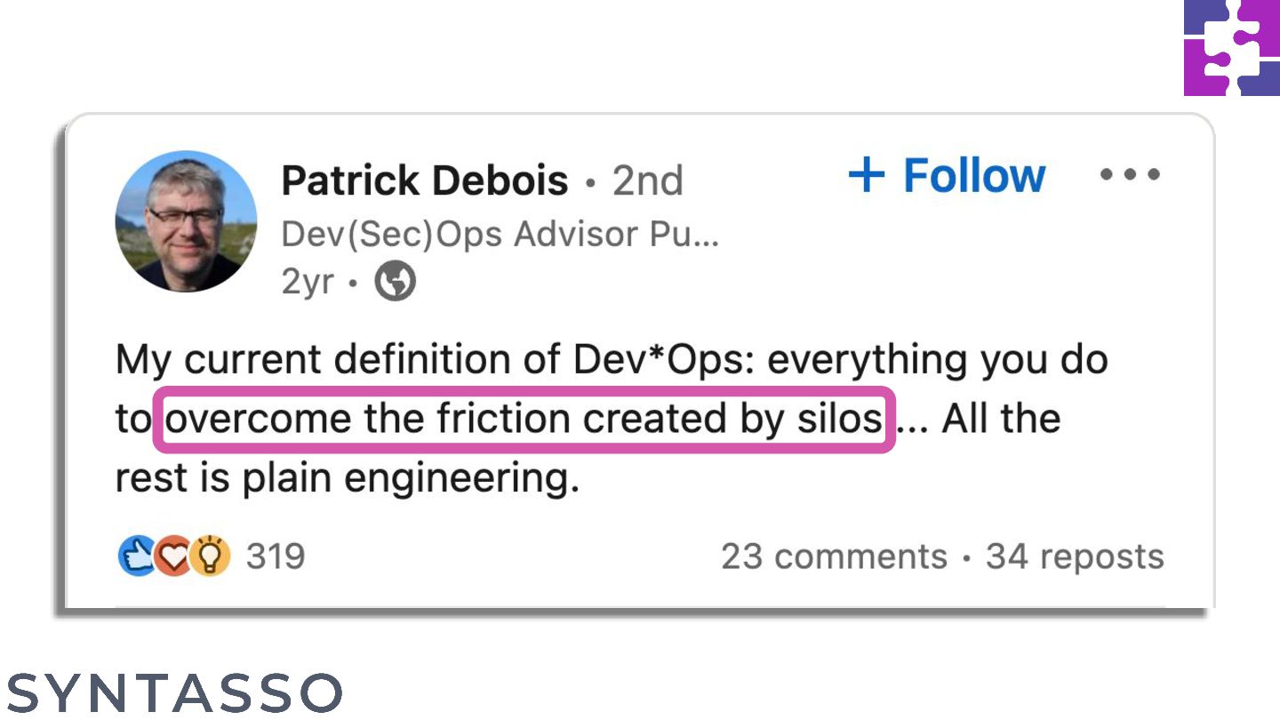This screenshot has height=720, width=1280.
Task: Click the highlighted overcome the friction phrase
Action: point(524,419)
